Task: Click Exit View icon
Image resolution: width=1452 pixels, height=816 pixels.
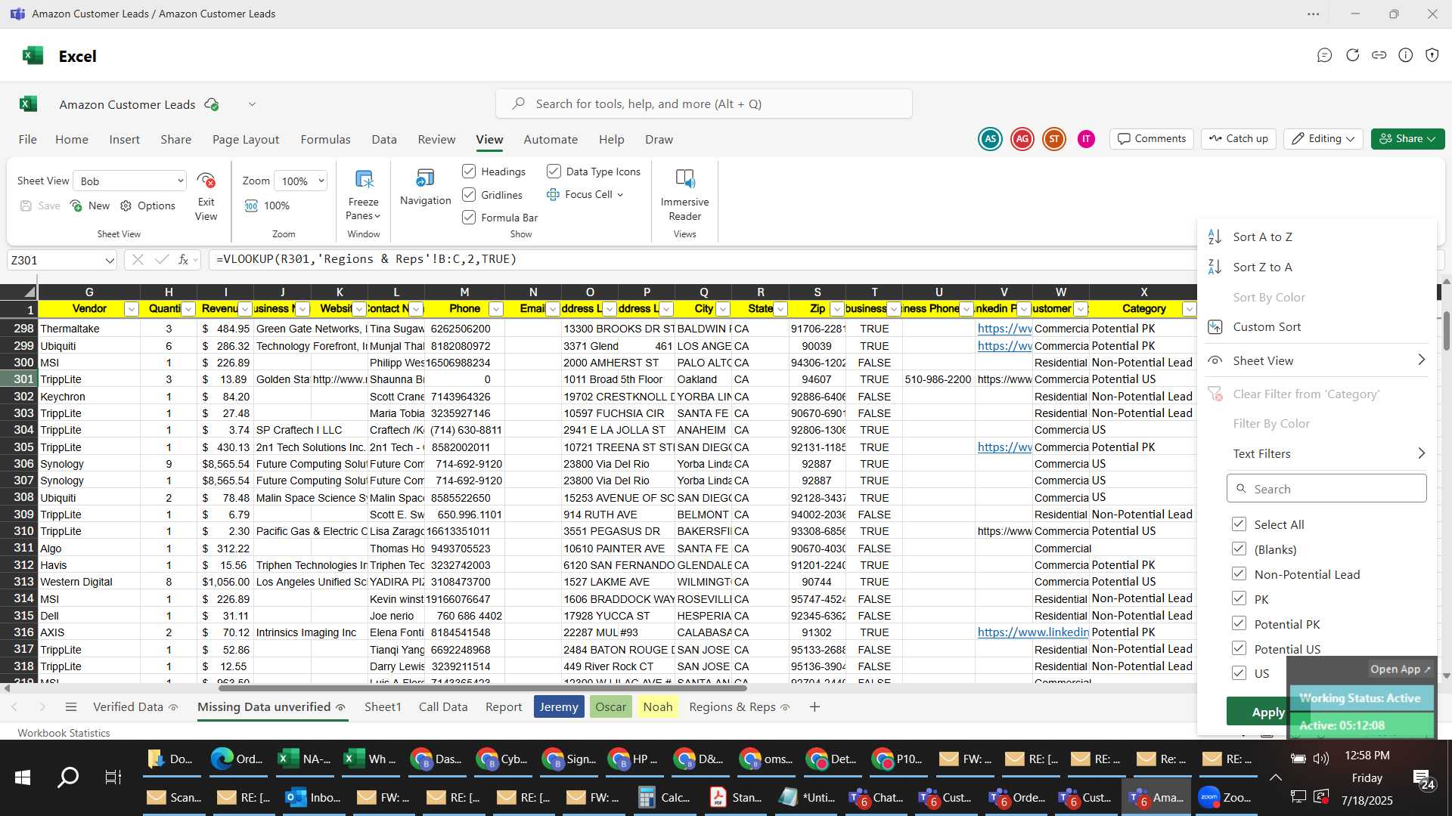Action: click(206, 181)
